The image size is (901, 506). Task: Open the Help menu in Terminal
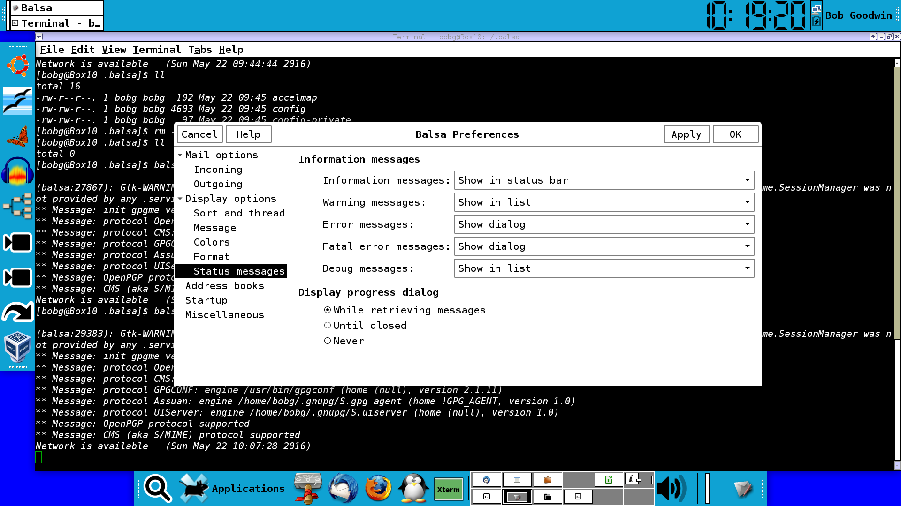click(231, 50)
